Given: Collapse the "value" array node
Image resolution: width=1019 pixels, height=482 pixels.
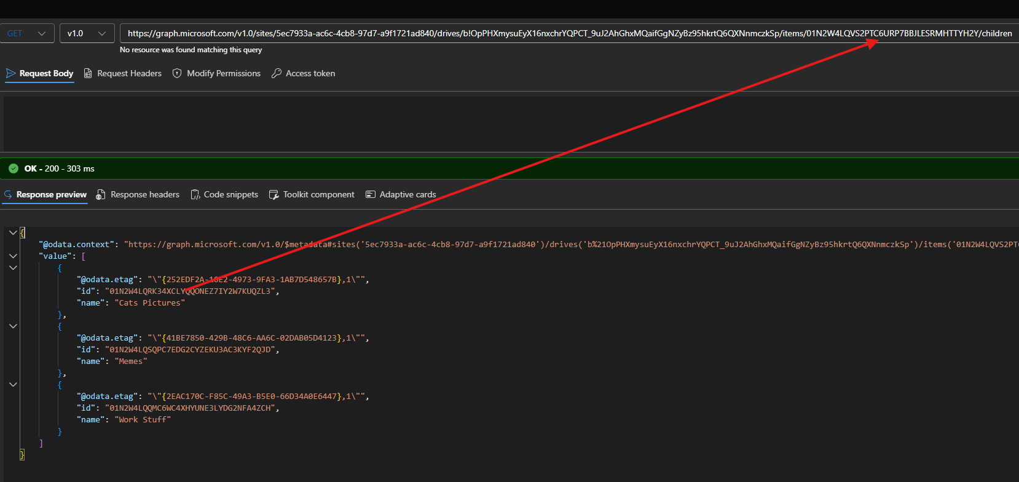Looking at the screenshot, I should tap(13, 256).
